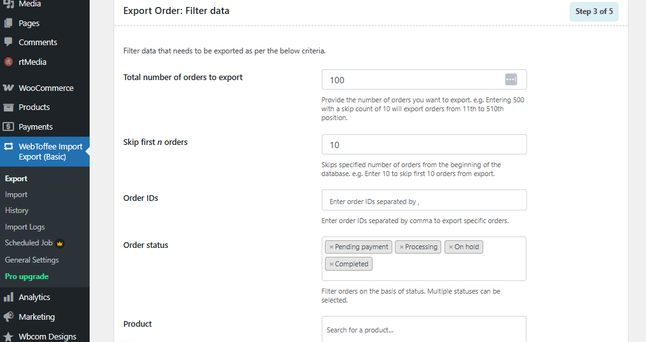
Task: Click the Processing tag label
Action: (x=421, y=247)
